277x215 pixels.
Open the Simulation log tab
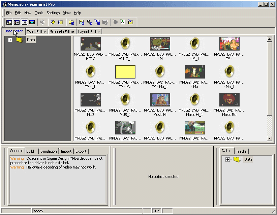[49, 151]
